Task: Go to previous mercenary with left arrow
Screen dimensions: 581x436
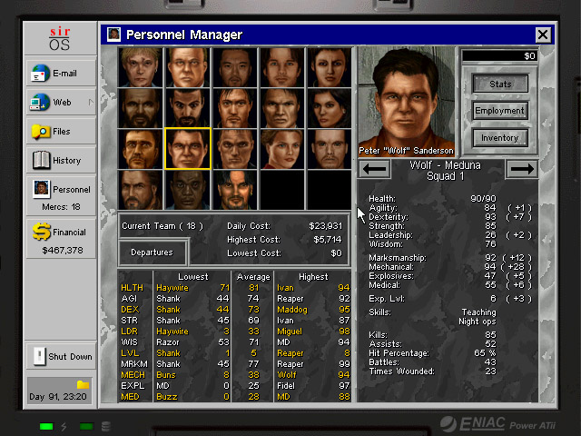Action: tap(375, 169)
